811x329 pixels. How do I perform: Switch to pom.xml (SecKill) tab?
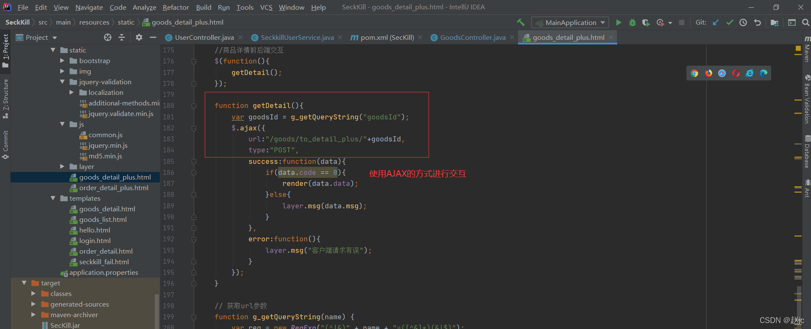[x=387, y=37]
